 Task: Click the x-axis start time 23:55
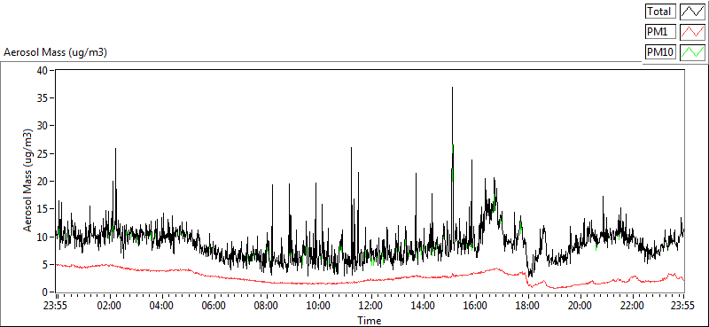coord(55,305)
